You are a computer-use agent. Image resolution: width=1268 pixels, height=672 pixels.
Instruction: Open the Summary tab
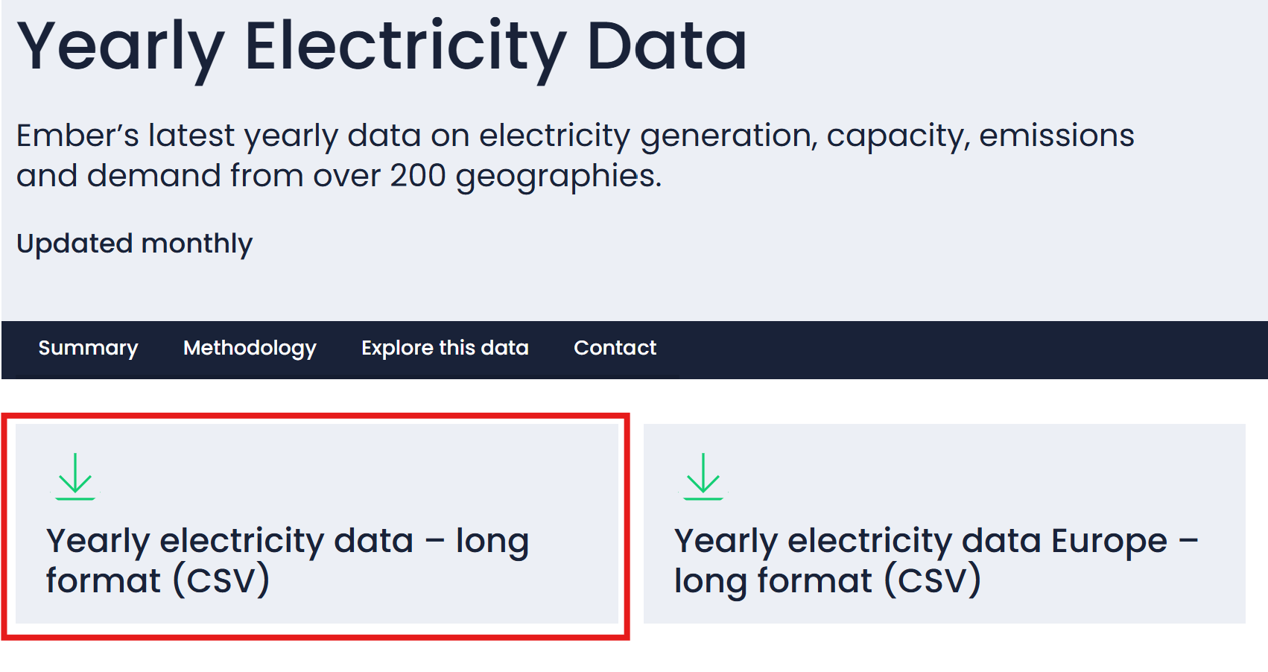pyautogui.click(x=88, y=348)
